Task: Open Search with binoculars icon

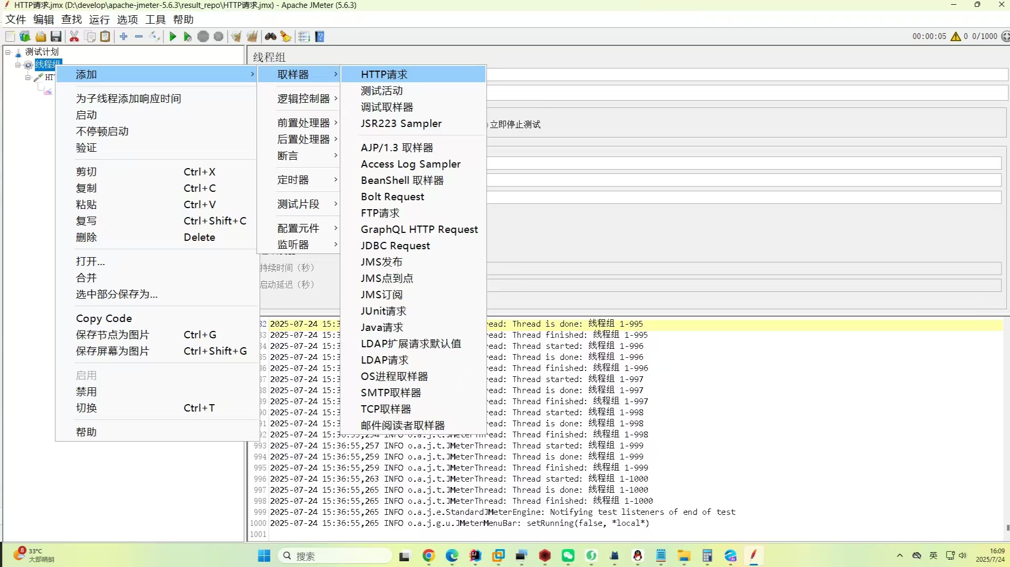Action: [x=271, y=36]
